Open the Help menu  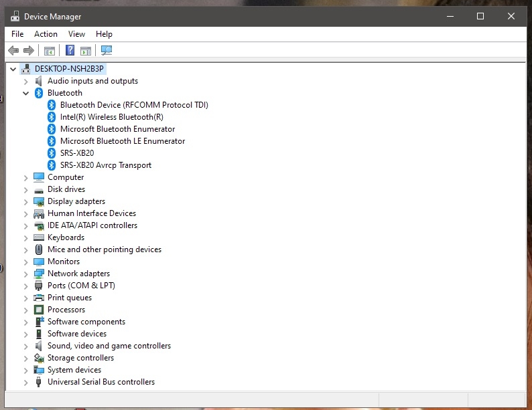tap(104, 34)
